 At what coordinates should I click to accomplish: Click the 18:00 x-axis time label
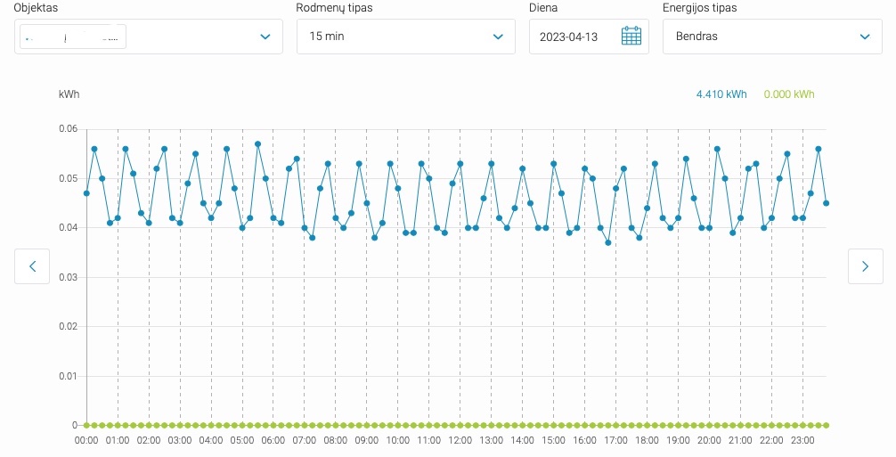pyautogui.click(x=647, y=440)
